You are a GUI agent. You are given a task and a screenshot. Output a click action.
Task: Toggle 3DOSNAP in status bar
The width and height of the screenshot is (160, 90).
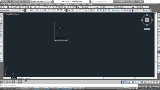(53, 88)
